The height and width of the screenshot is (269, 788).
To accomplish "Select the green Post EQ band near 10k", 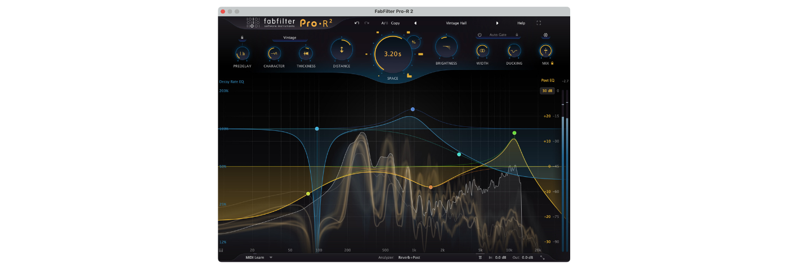I will point(514,133).
